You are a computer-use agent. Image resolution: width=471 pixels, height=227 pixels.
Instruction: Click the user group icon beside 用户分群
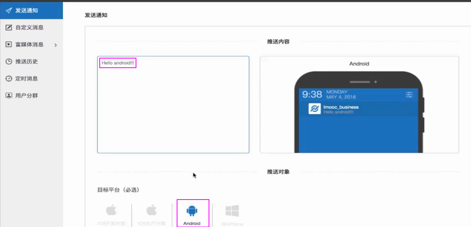click(9, 96)
